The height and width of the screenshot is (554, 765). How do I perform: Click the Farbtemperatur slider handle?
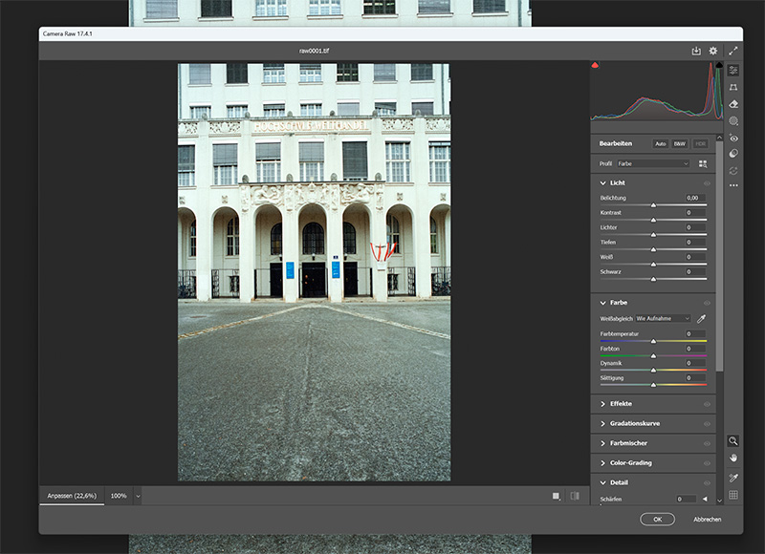(653, 341)
